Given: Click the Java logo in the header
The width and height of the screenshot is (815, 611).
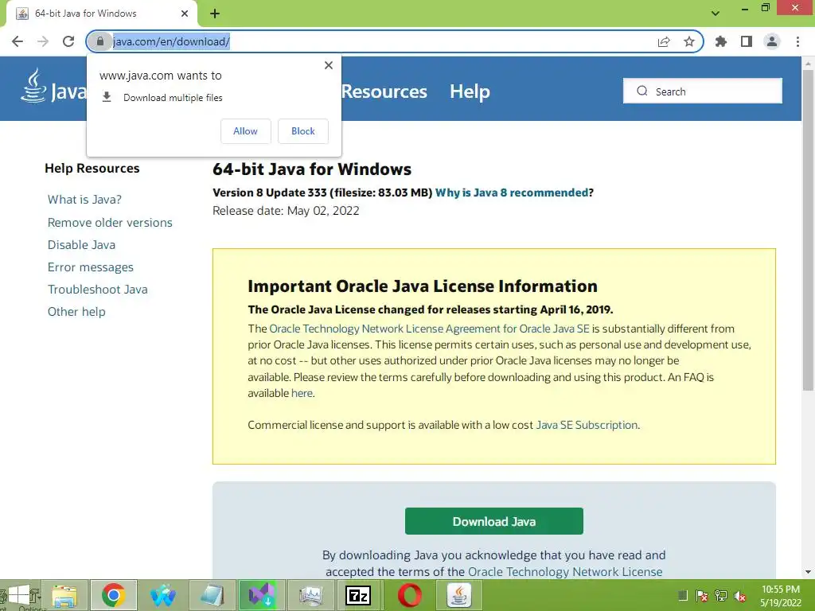Looking at the screenshot, I should tap(53, 87).
